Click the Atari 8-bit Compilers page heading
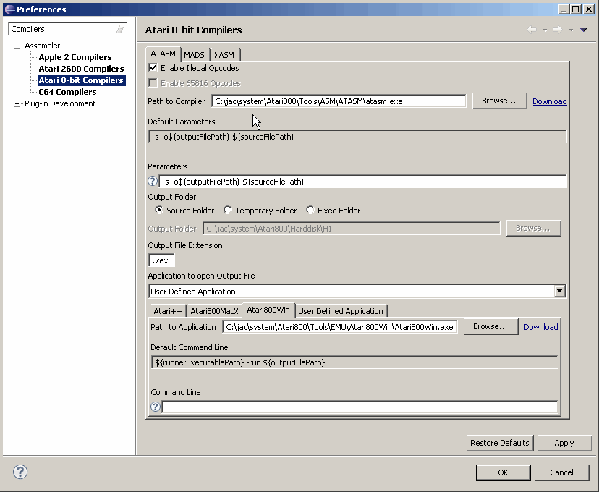Viewport: 599px width, 492px height. (193, 30)
